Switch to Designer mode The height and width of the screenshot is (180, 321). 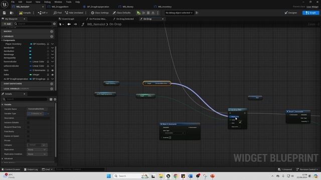pyautogui.click(x=291, y=13)
